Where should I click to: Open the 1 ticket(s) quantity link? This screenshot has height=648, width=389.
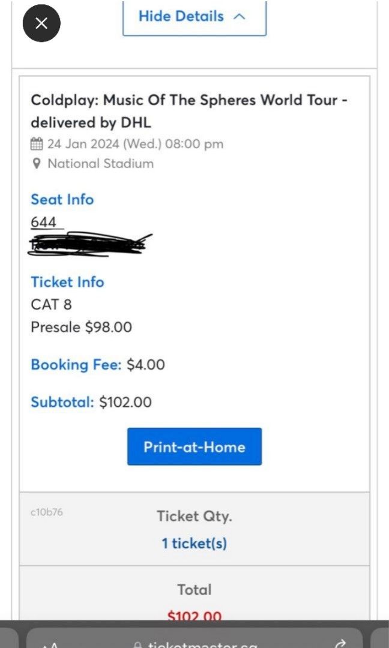pyautogui.click(x=194, y=542)
